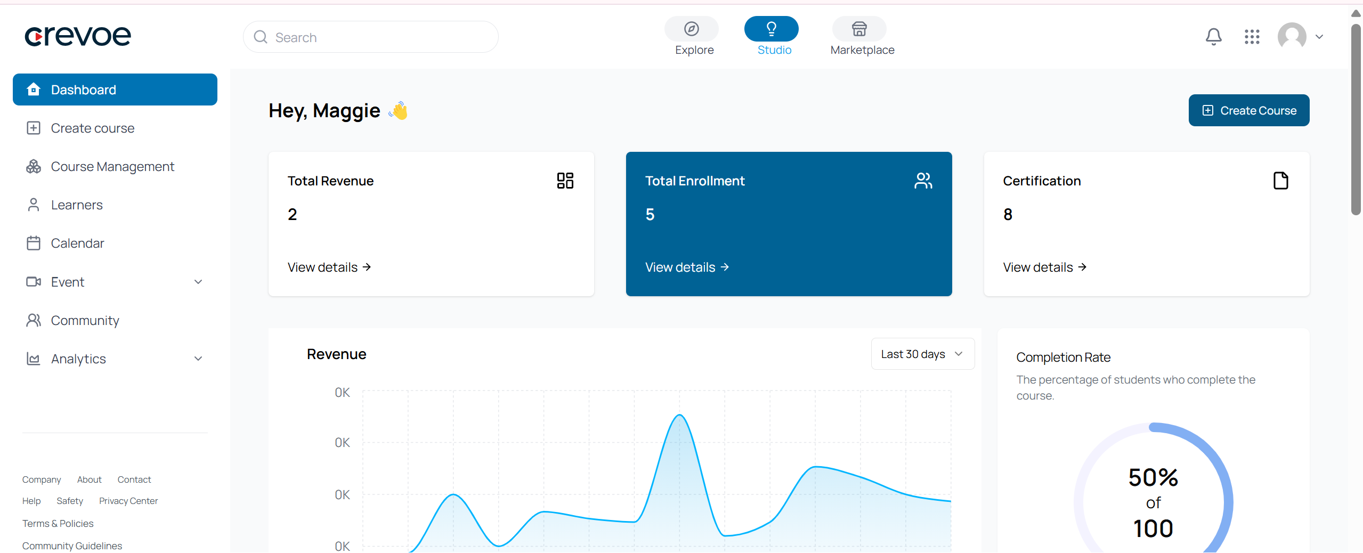The width and height of the screenshot is (1363, 553).
Task: Open the Company footer link
Action: [42, 479]
